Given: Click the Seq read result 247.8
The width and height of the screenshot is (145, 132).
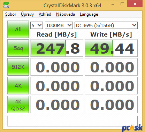Looking at the screenshot, I should (57, 48).
